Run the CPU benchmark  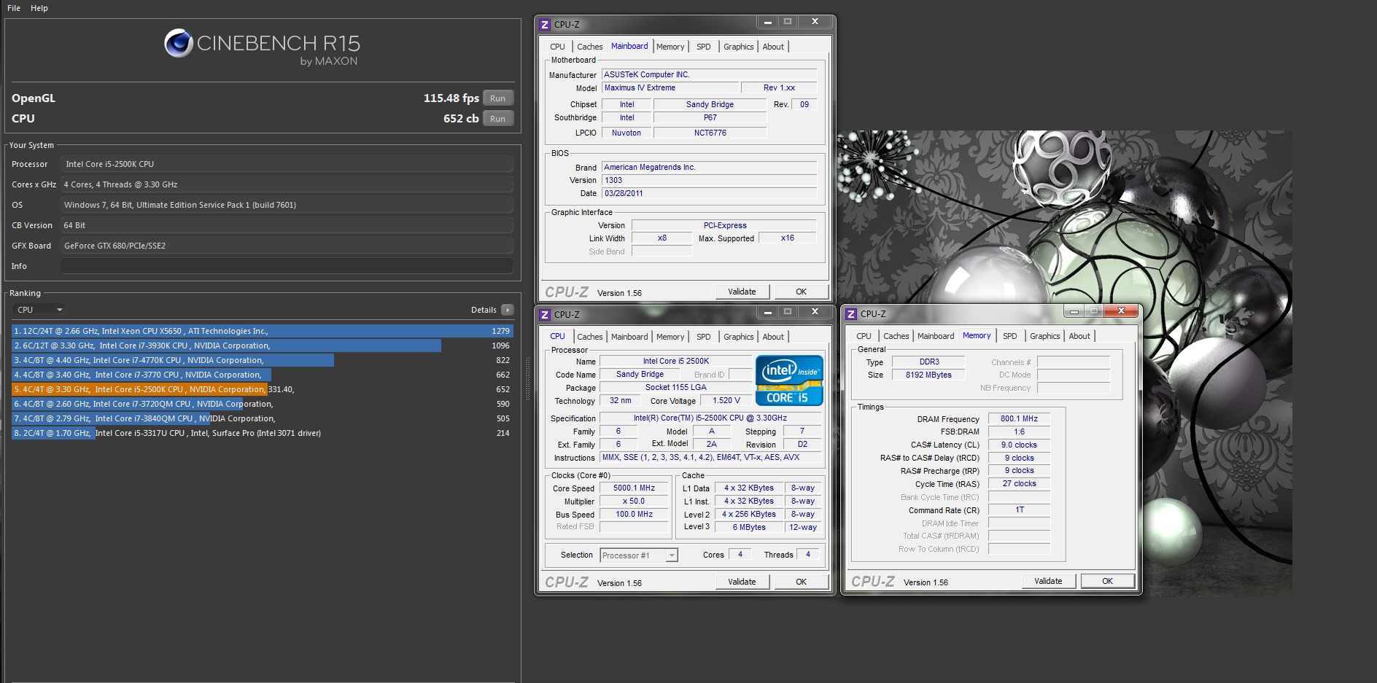click(498, 119)
